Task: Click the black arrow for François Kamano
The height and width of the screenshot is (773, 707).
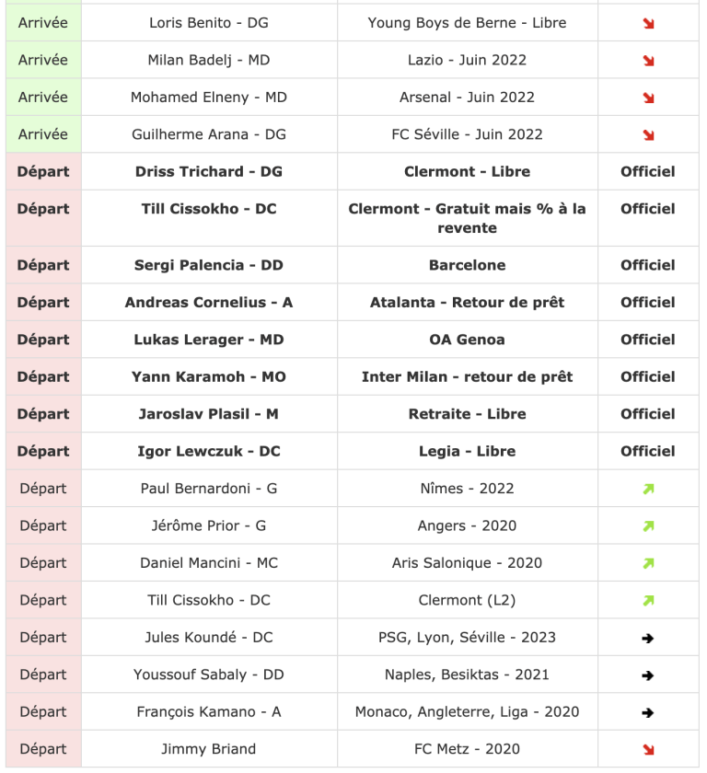Action: (x=648, y=712)
